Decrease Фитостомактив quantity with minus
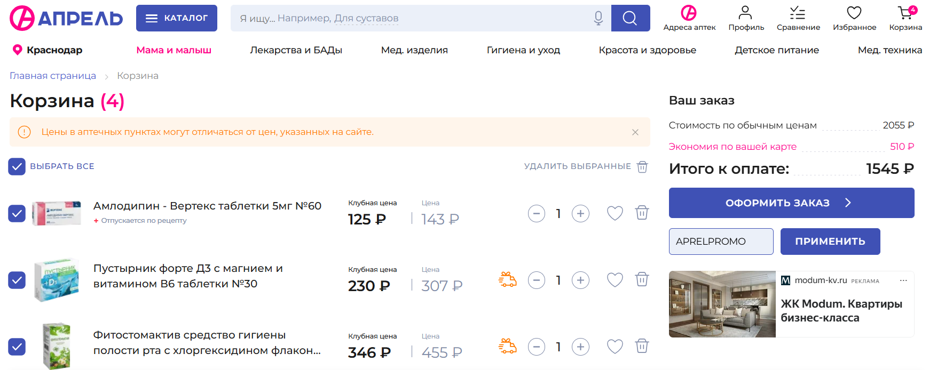This screenshot has width=945, height=370. pyautogui.click(x=537, y=347)
